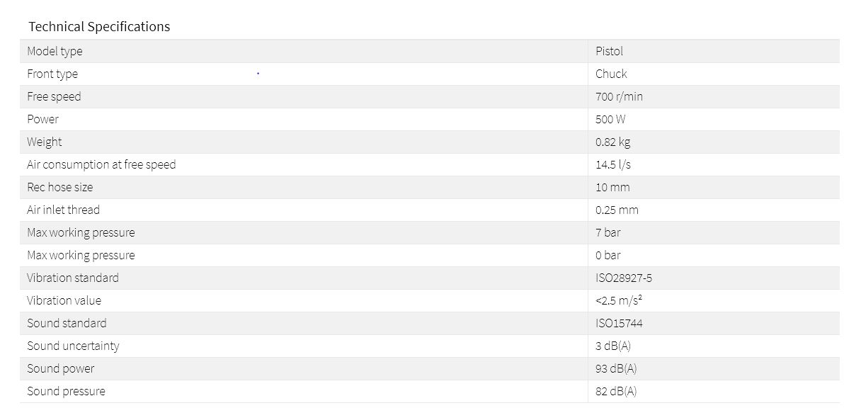Click the Chuck value
Image resolution: width=844 pixels, height=408 pixels.
(x=611, y=74)
